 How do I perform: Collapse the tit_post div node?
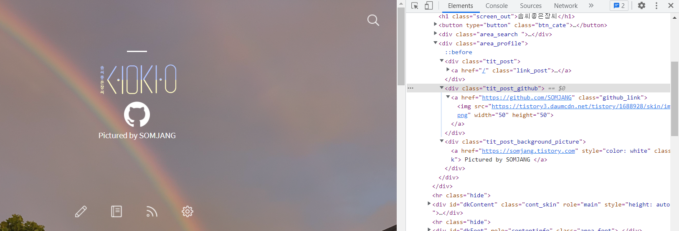(442, 61)
